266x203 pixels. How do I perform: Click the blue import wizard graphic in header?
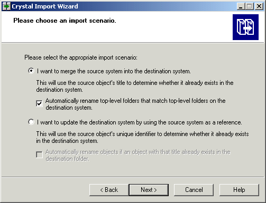pos(245,27)
